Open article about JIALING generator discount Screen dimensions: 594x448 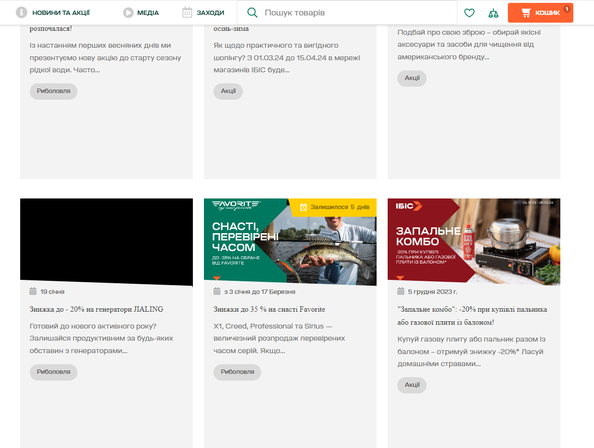click(x=96, y=309)
